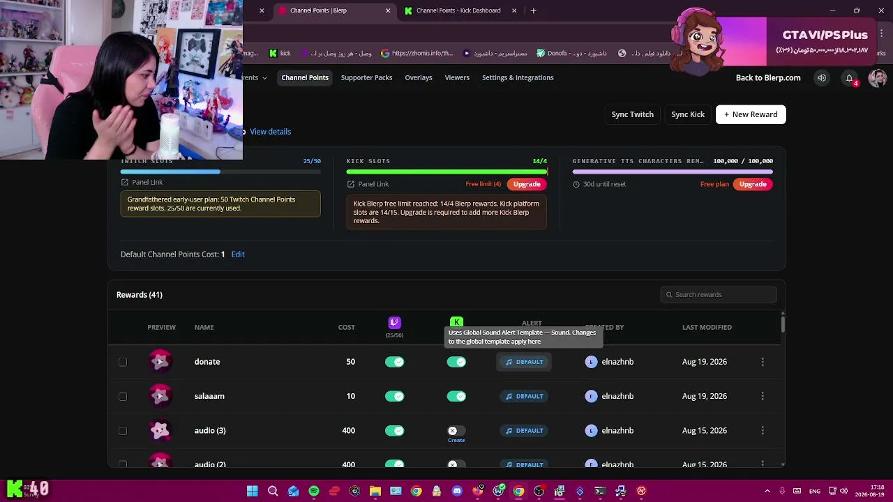Open Kick Panel Link

click(368, 184)
